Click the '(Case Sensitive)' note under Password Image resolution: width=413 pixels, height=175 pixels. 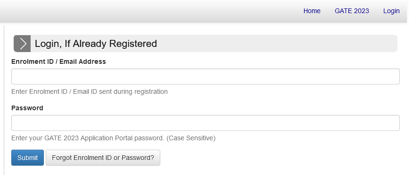tap(191, 138)
